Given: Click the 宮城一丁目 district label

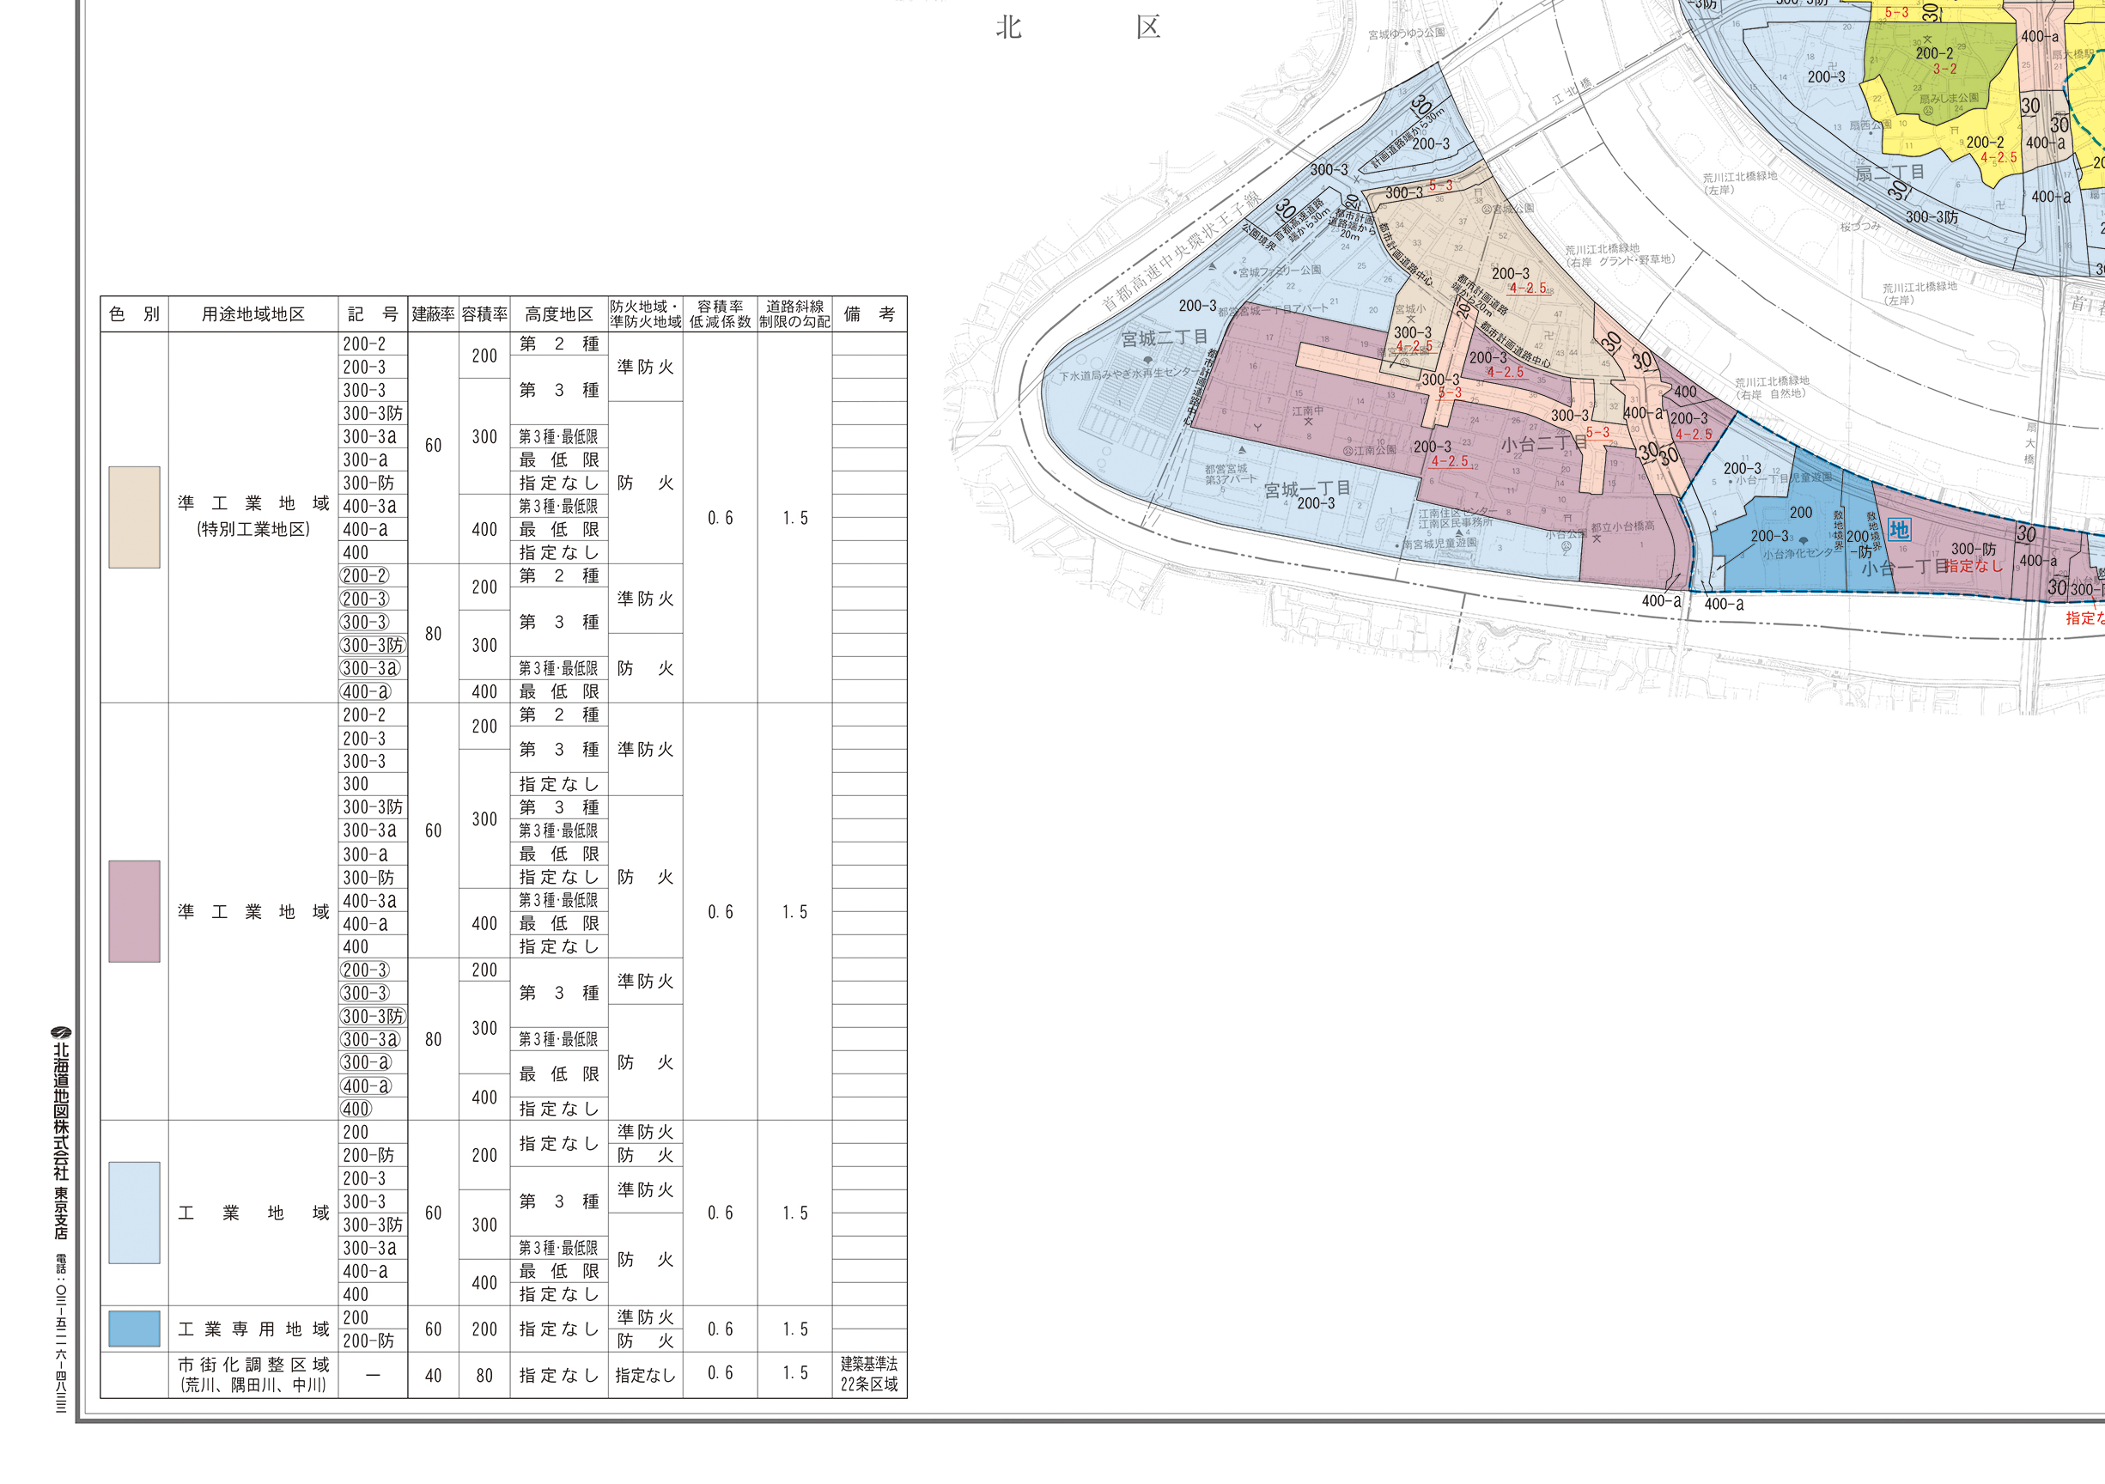Looking at the screenshot, I should (1306, 489).
